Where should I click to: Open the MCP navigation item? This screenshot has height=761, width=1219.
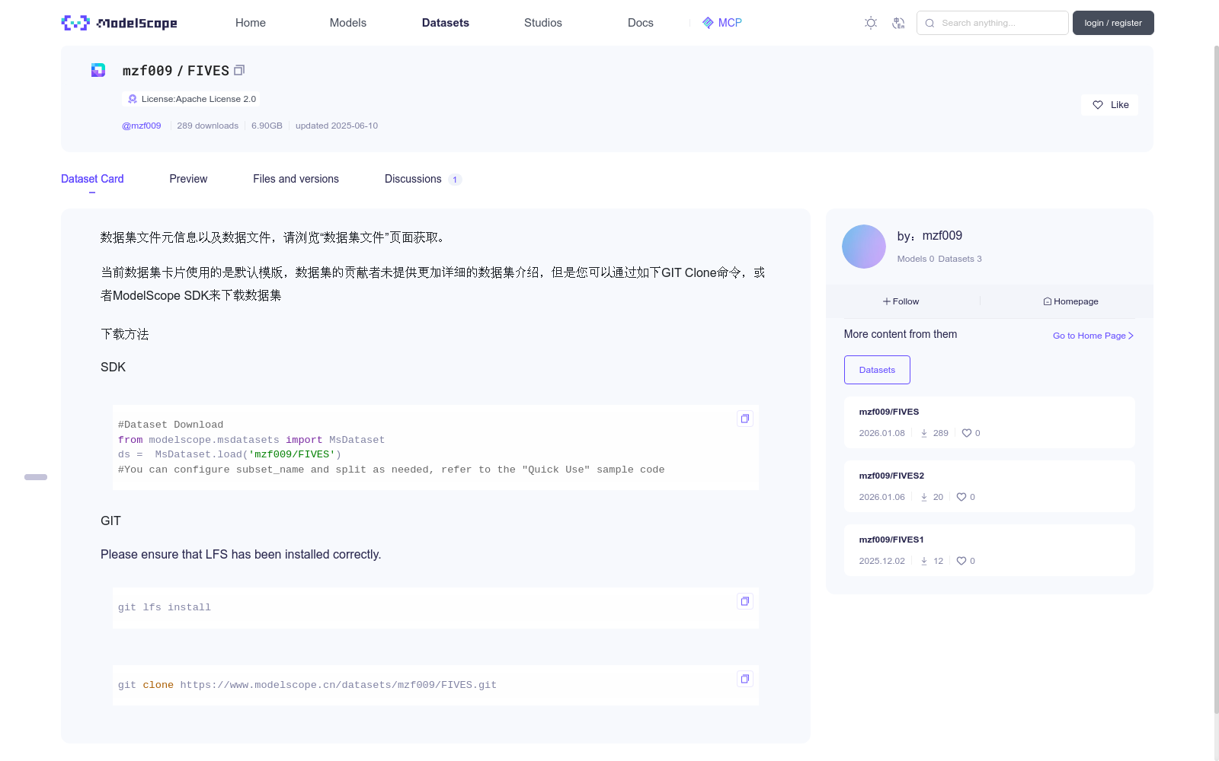click(722, 23)
